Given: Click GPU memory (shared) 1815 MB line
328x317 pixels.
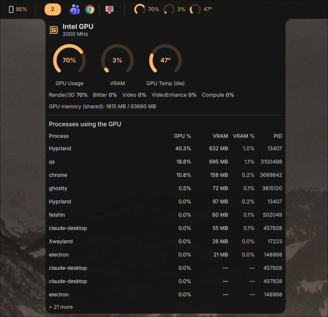Looking at the screenshot, I should pyautogui.click(x=102, y=107).
